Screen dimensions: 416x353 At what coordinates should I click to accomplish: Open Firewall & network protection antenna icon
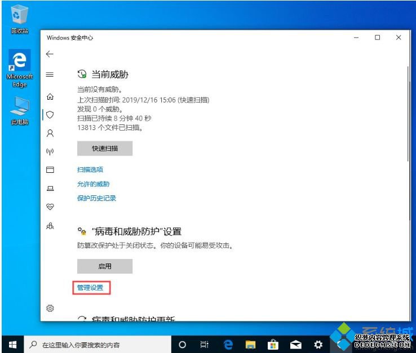tap(50, 151)
